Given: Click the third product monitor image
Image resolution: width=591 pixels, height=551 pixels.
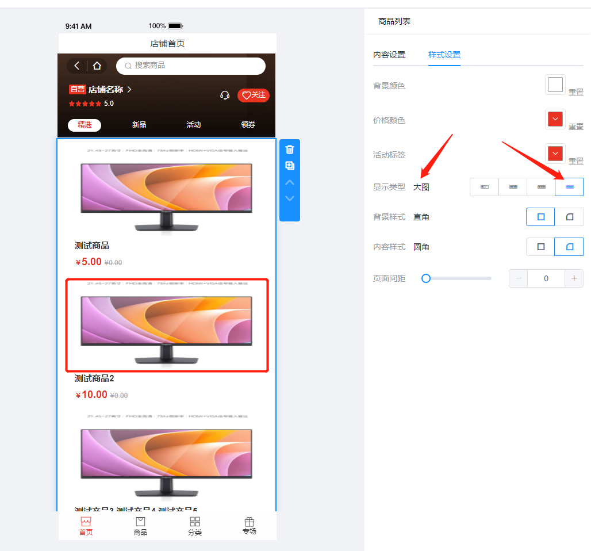Looking at the screenshot, I should point(167,457).
